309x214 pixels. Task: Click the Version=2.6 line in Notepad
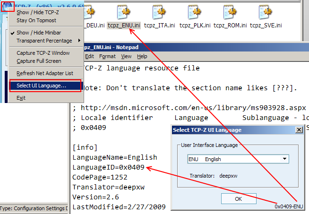click(x=95, y=197)
